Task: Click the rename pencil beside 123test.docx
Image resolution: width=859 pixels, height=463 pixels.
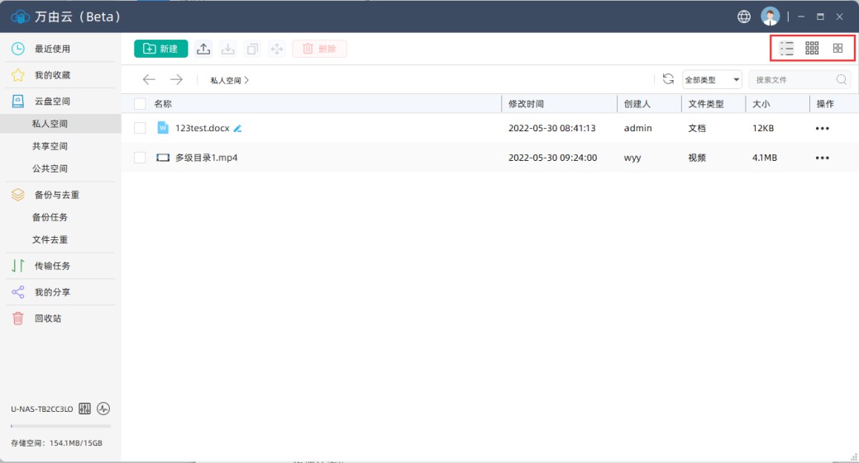Action: tap(238, 129)
